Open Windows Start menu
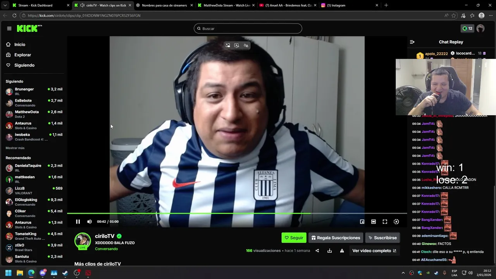Viewport: 496px width, 279px height. (8, 273)
